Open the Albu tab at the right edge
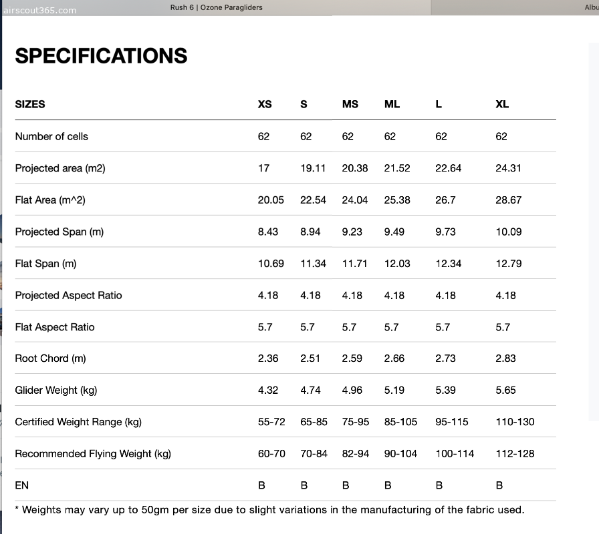Viewport: 599px width, 534px height. [592, 7]
